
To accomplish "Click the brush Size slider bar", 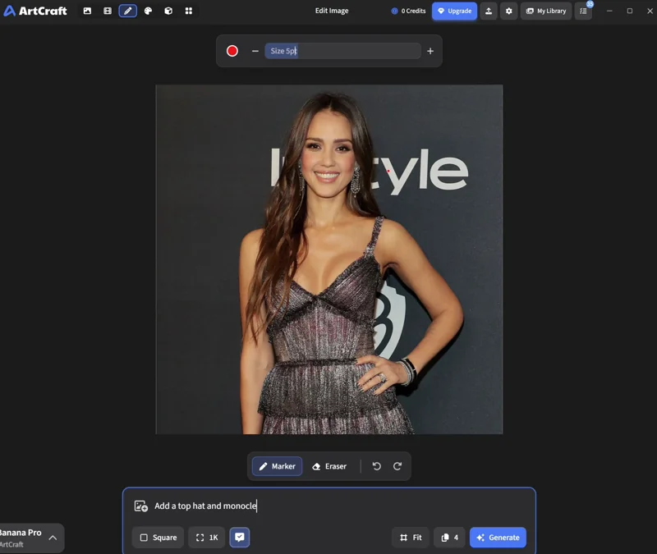I will 342,51.
